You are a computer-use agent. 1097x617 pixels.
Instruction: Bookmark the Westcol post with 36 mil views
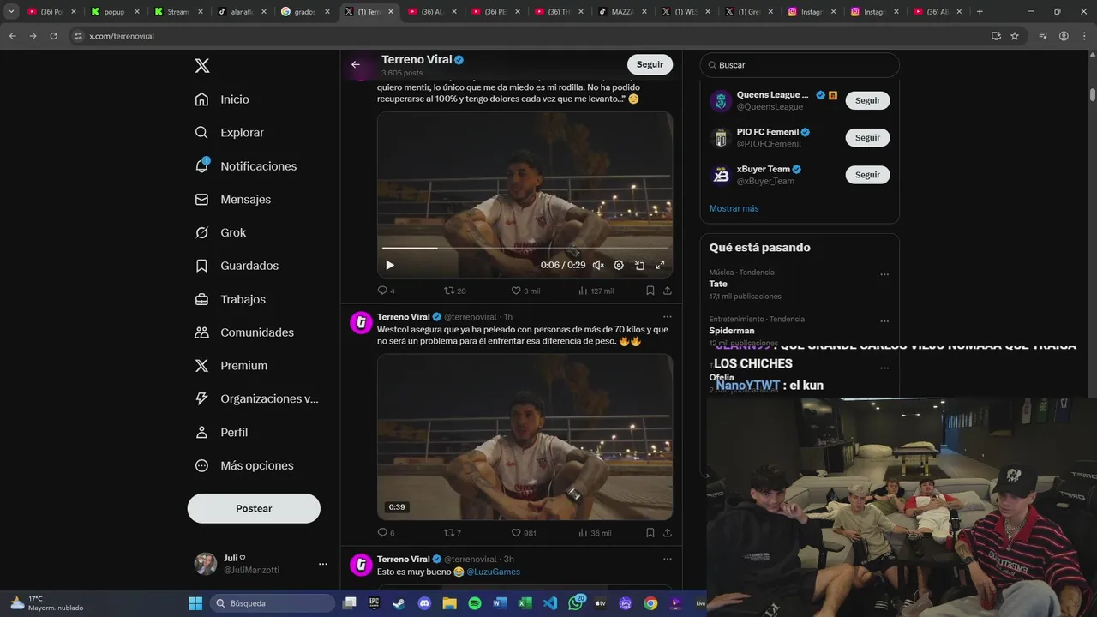pos(650,533)
